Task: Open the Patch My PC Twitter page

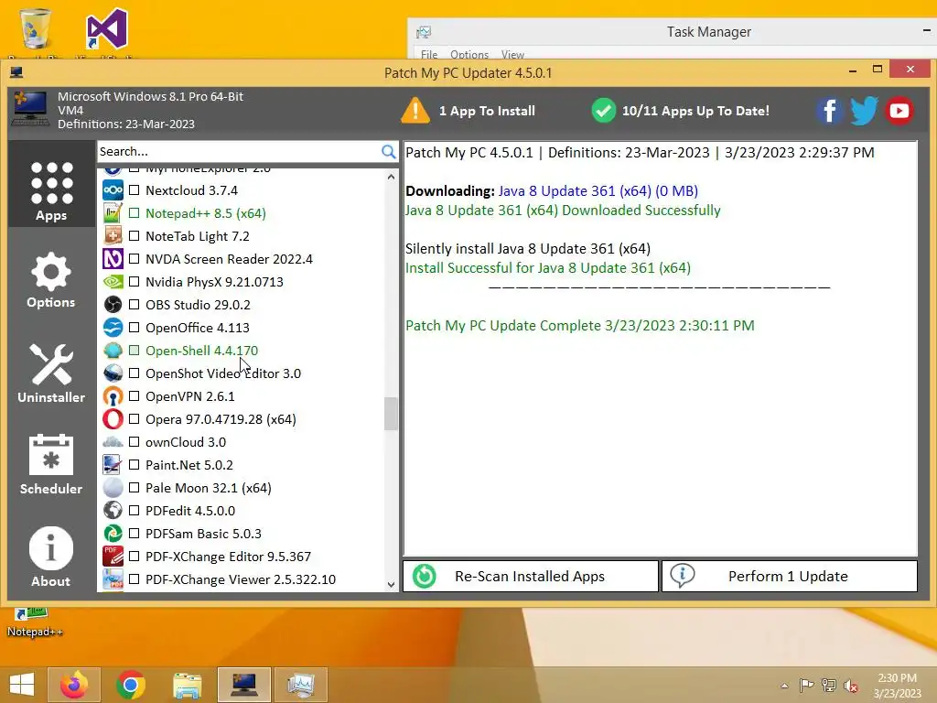Action: [864, 111]
